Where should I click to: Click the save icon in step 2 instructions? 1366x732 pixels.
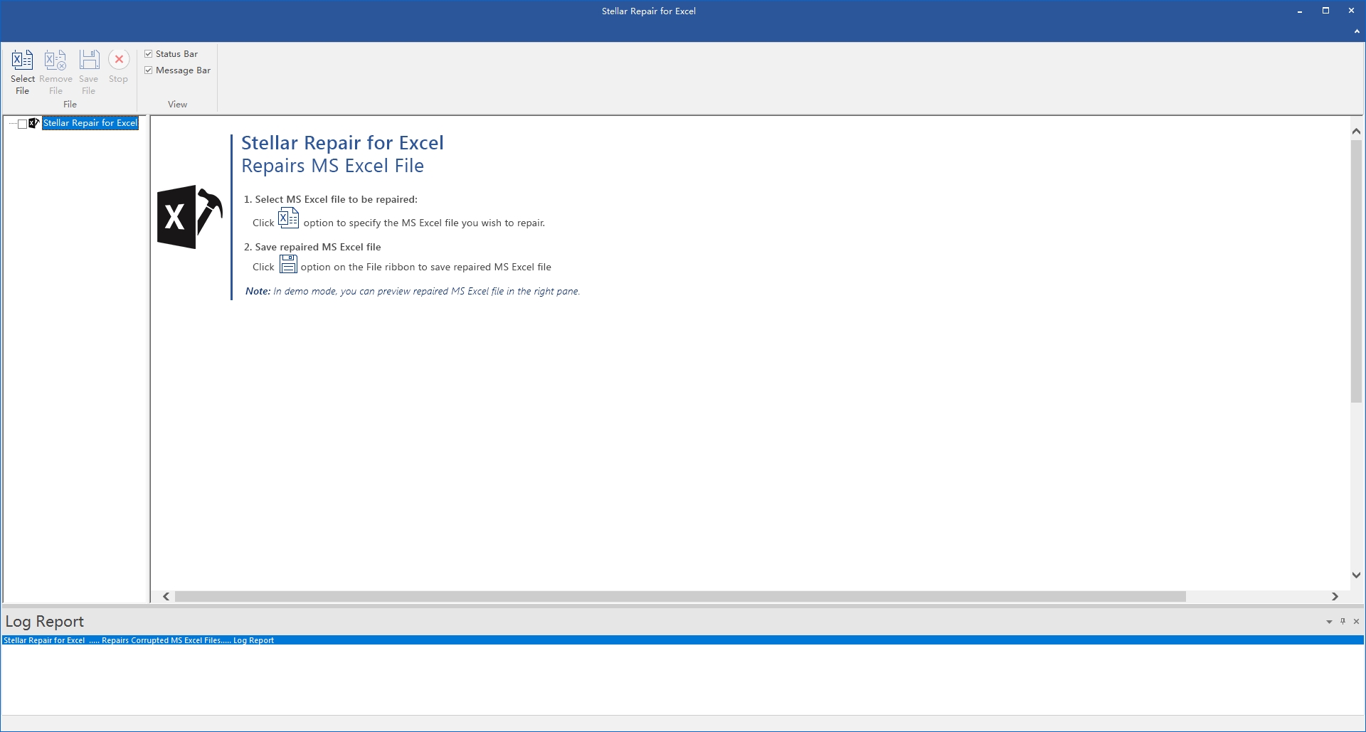pyautogui.click(x=288, y=264)
